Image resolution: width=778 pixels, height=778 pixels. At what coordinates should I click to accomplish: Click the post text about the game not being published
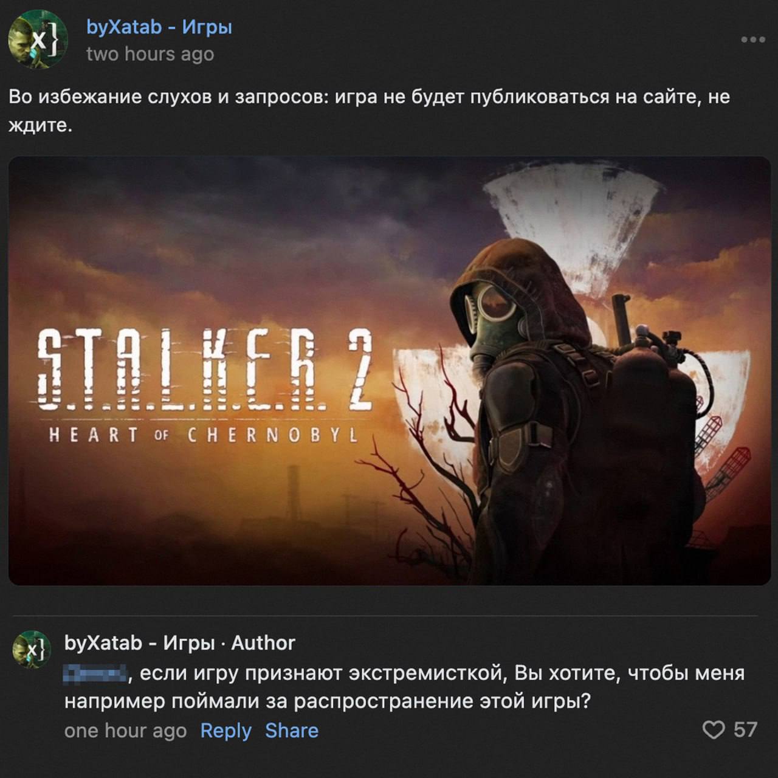(x=369, y=111)
